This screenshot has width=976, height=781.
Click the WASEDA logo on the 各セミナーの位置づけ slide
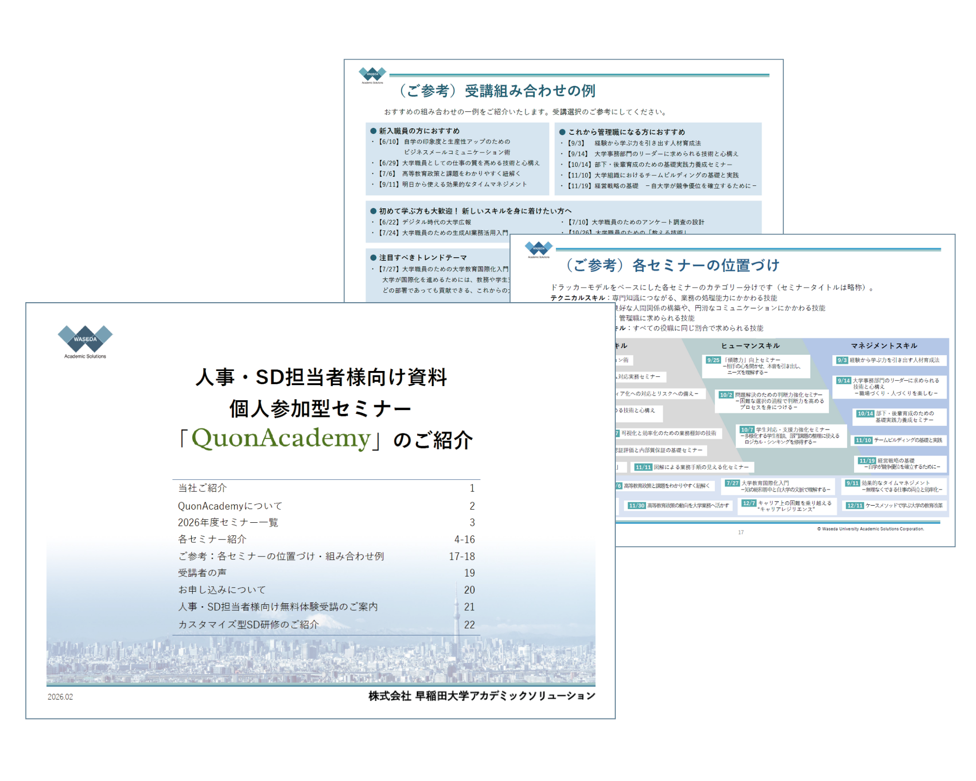(538, 249)
